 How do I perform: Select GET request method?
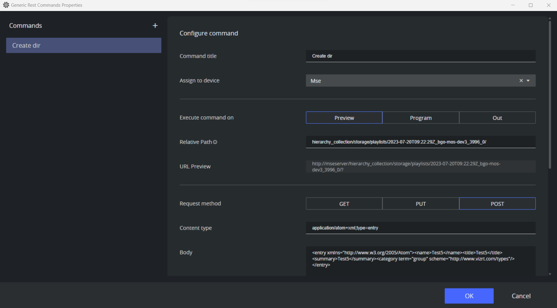click(344, 204)
